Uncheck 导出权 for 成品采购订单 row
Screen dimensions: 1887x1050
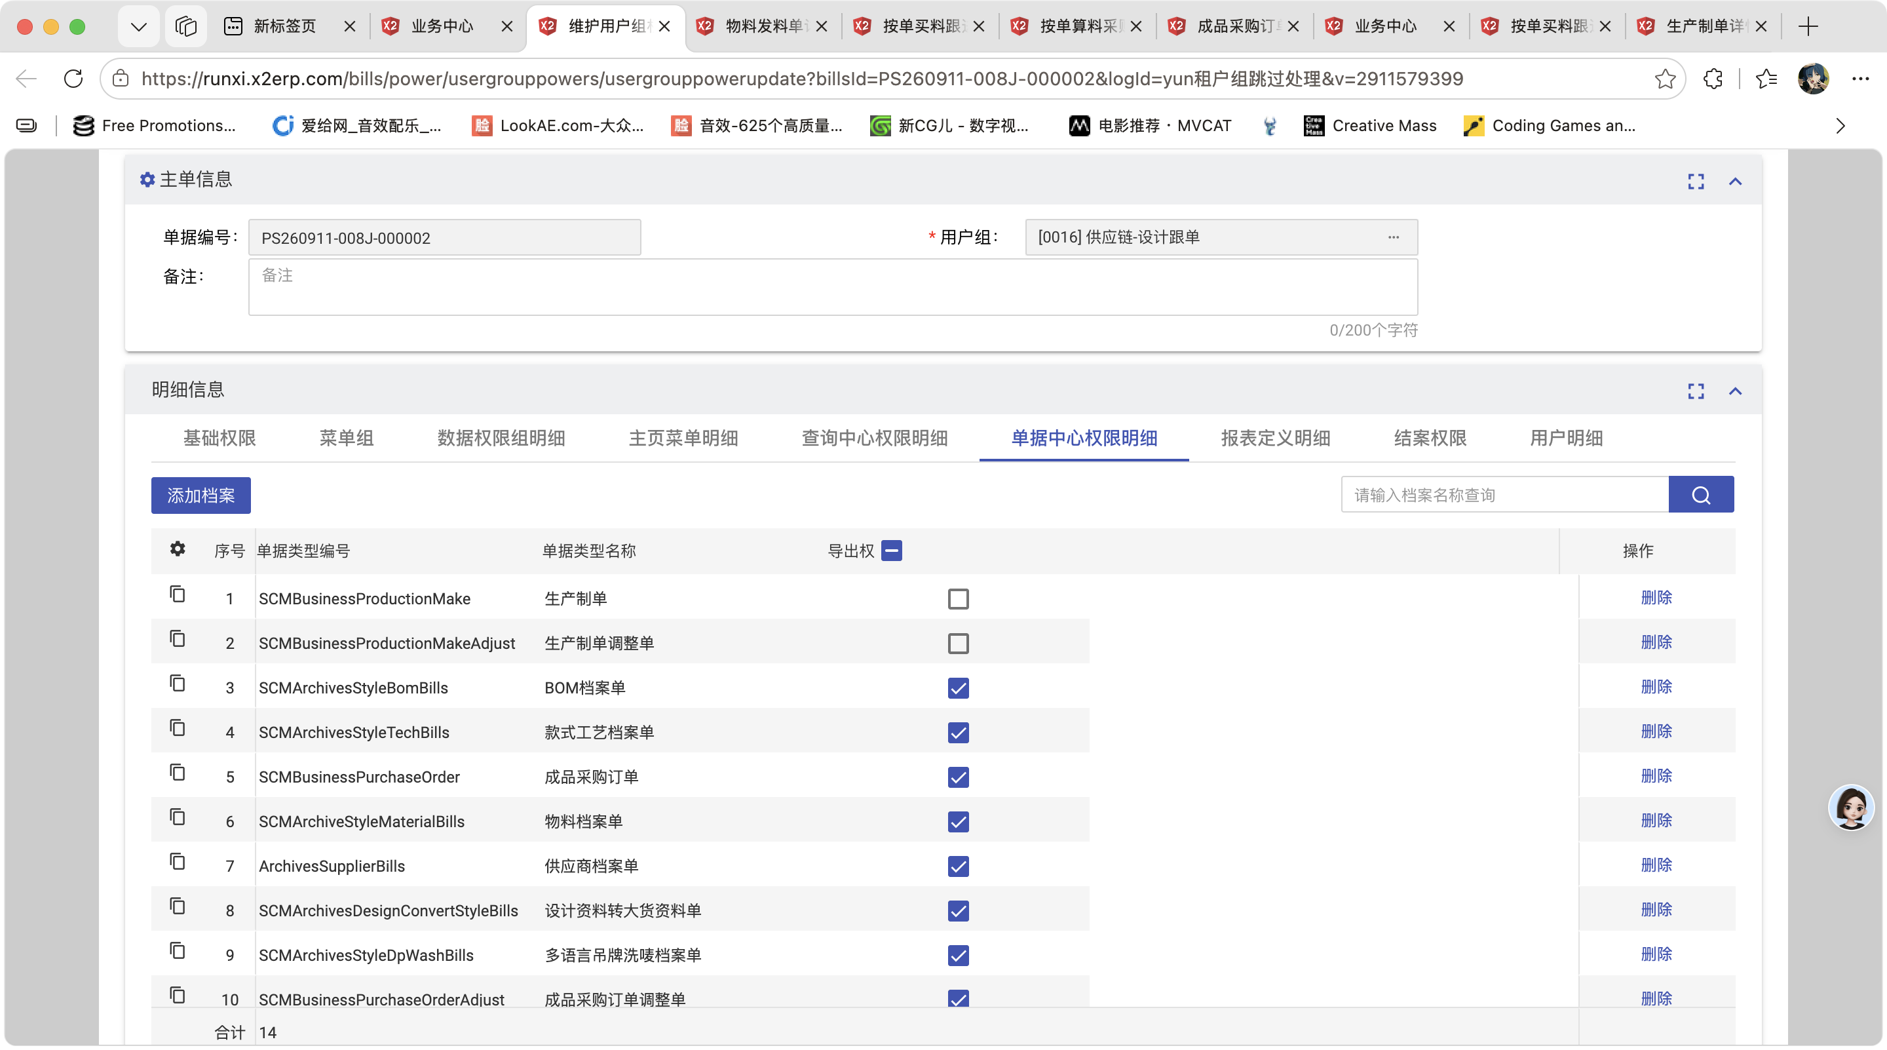tap(958, 777)
